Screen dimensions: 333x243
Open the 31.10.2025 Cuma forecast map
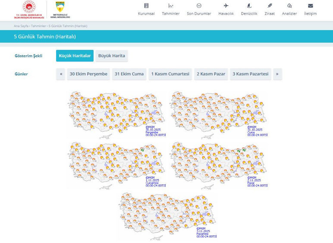point(218,113)
